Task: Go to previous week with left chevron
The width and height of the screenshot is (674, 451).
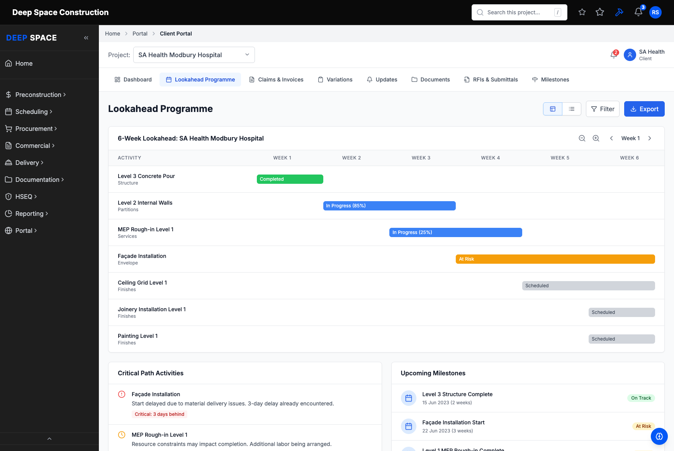Action: click(x=611, y=138)
